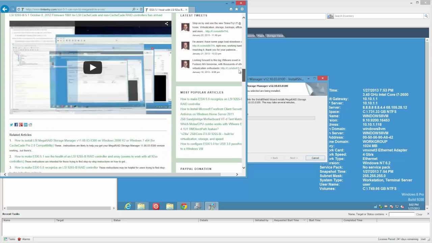This screenshot has width=432, height=243.
Task: Close the ESXi 5.1 host tab
Action: [186, 10]
